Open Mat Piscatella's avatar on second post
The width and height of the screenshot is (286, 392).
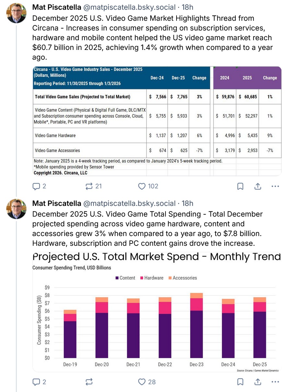[x=17, y=209]
